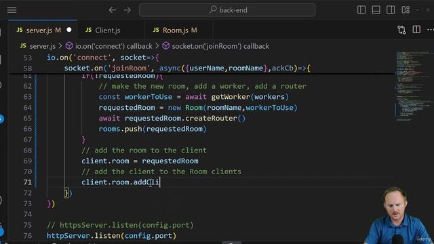
Task: Click the comment on line 62 about making new room
Action: pyautogui.click(x=203, y=86)
